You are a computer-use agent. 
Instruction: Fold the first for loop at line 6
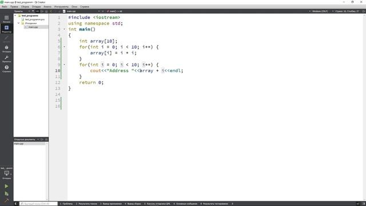[x=65, y=47]
